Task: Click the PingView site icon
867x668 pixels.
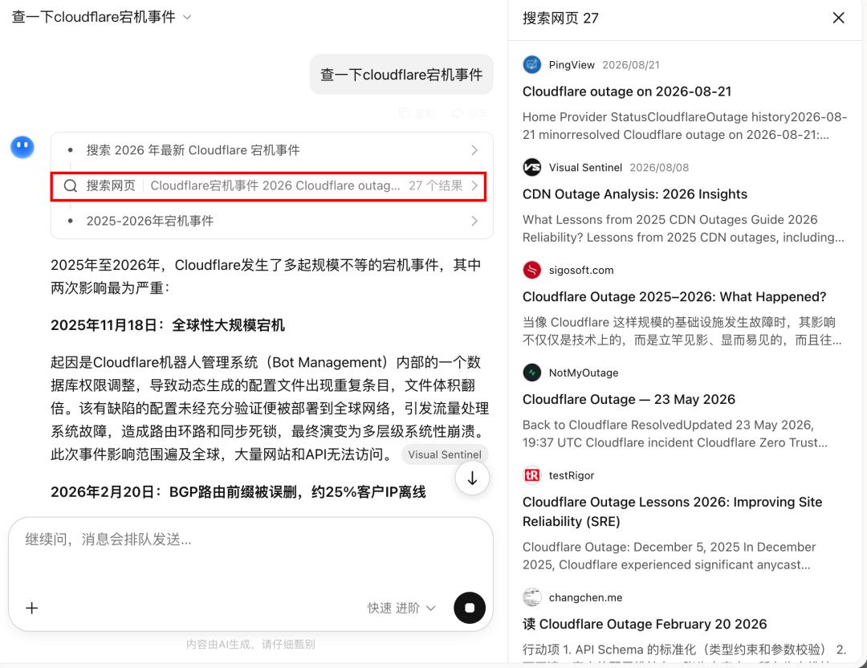Action: coord(532,65)
